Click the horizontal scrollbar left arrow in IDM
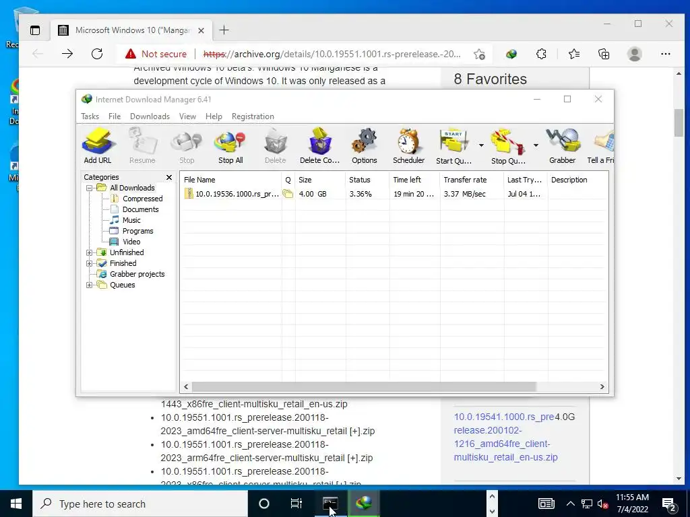690x517 pixels. (186, 387)
